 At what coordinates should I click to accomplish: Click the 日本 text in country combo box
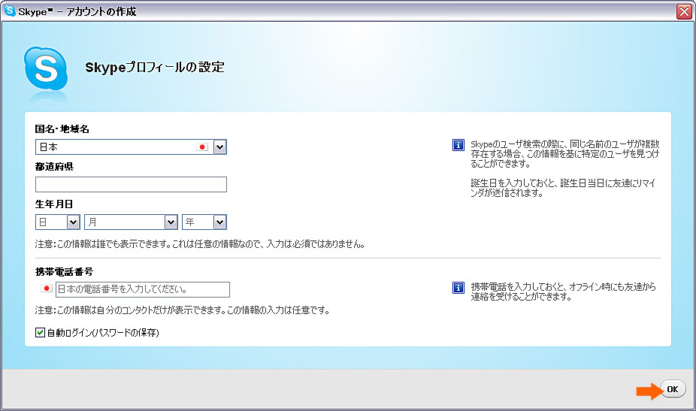[49, 147]
